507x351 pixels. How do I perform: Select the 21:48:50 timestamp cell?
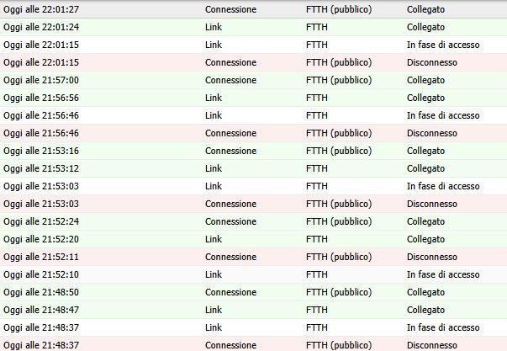[41, 291]
